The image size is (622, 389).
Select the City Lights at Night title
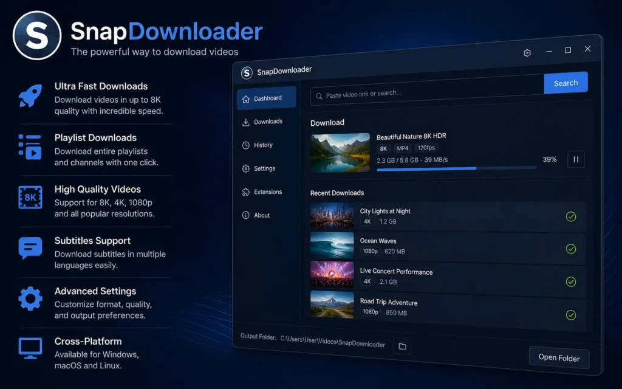(x=385, y=211)
